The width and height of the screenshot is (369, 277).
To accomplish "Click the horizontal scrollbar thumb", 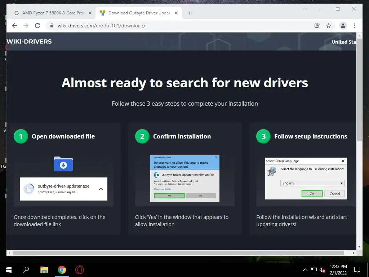I will 178,253.
